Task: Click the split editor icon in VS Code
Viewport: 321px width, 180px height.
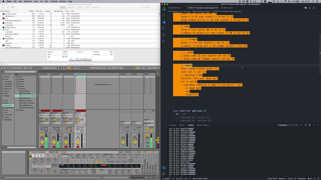Action: pos(314,8)
